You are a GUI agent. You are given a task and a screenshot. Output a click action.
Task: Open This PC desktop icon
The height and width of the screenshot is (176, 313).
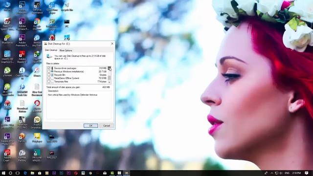7,6
